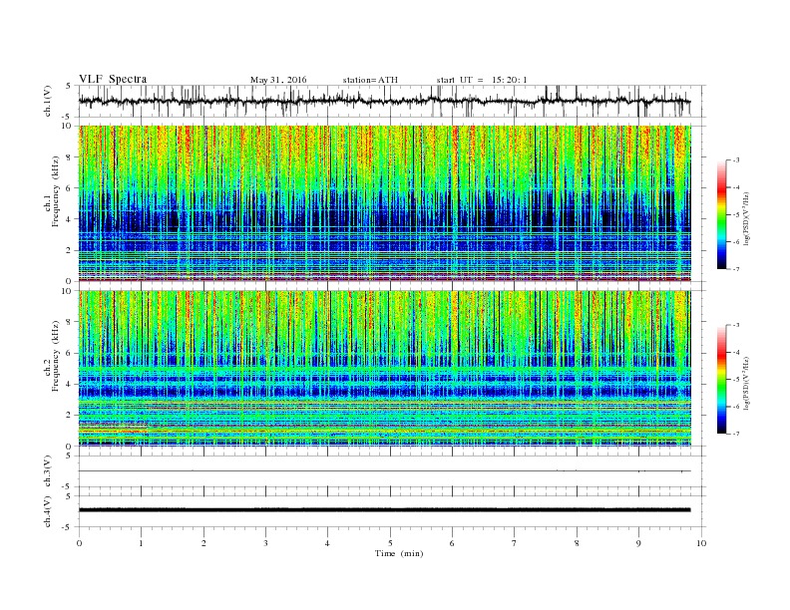Click the time-axis tick label "4"
The image size is (790, 610).
pyautogui.click(x=327, y=543)
